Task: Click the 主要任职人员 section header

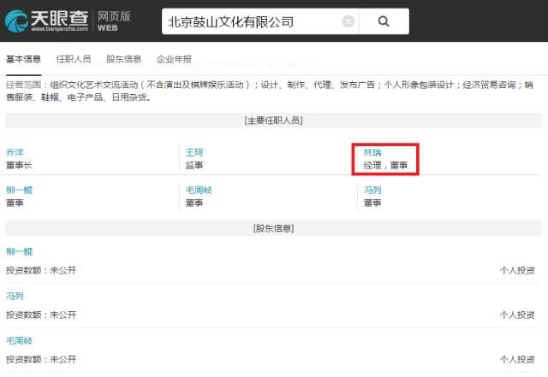Action: pyautogui.click(x=274, y=121)
